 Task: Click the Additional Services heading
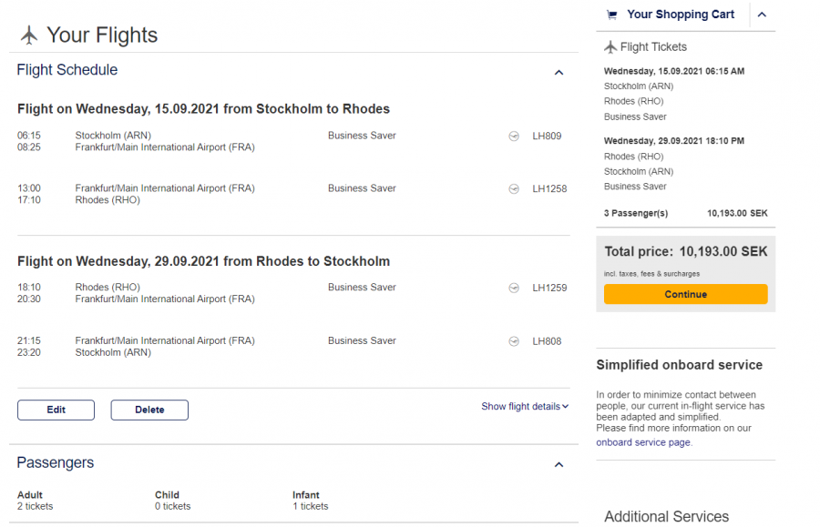pyautogui.click(x=666, y=516)
